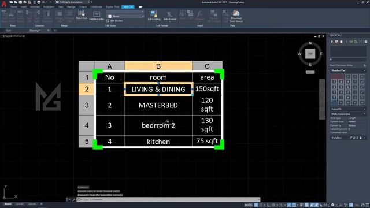This screenshot has width=370, height=208.
Task: Click the '150sqft' table cell
Action: (x=207, y=89)
